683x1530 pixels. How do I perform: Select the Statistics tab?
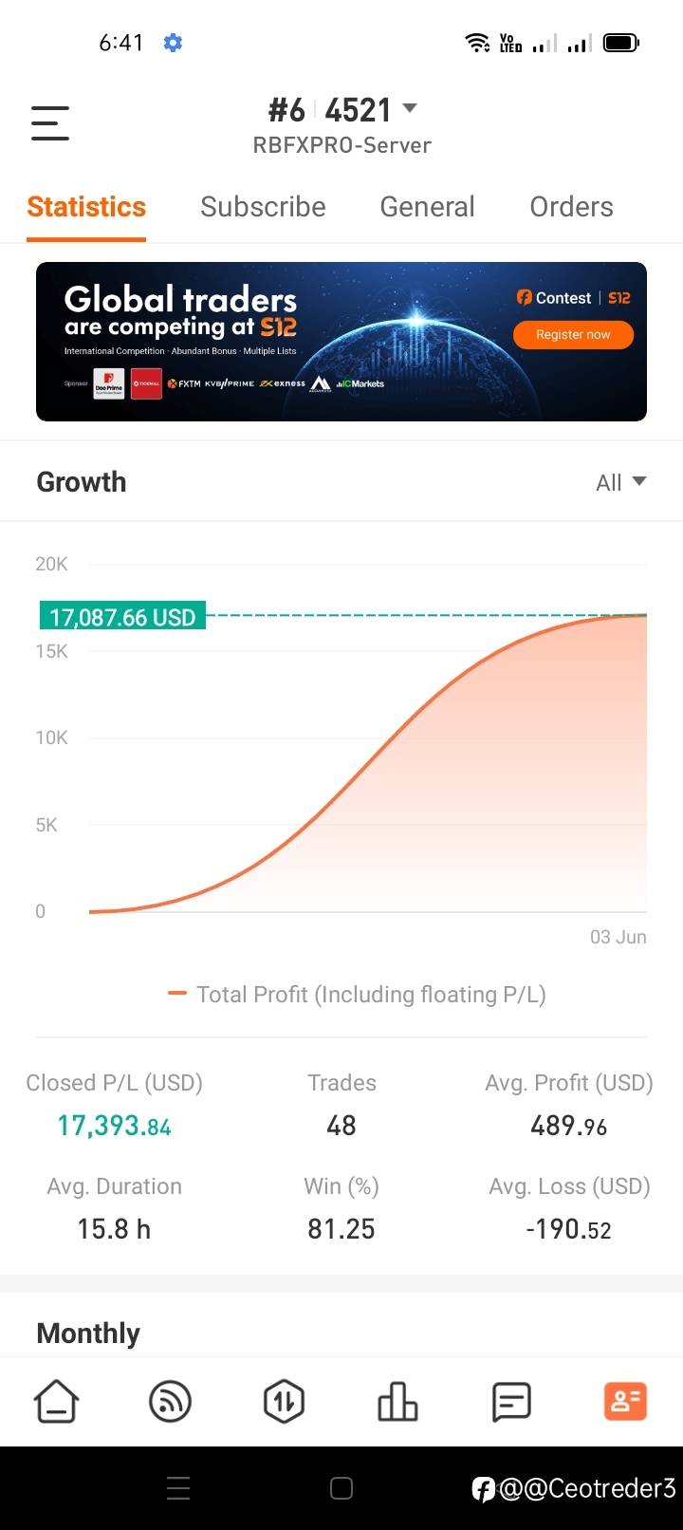(x=86, y=207)
